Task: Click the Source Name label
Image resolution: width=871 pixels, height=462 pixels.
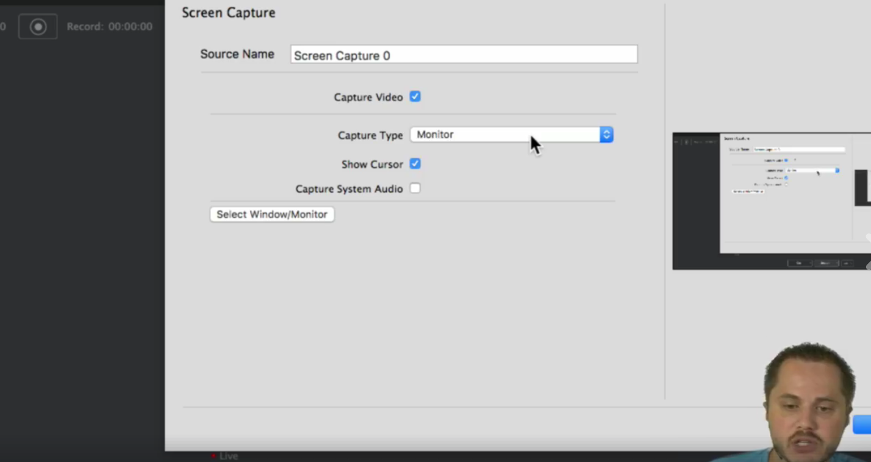Action: pyautogui.click(x=237, y=54)
